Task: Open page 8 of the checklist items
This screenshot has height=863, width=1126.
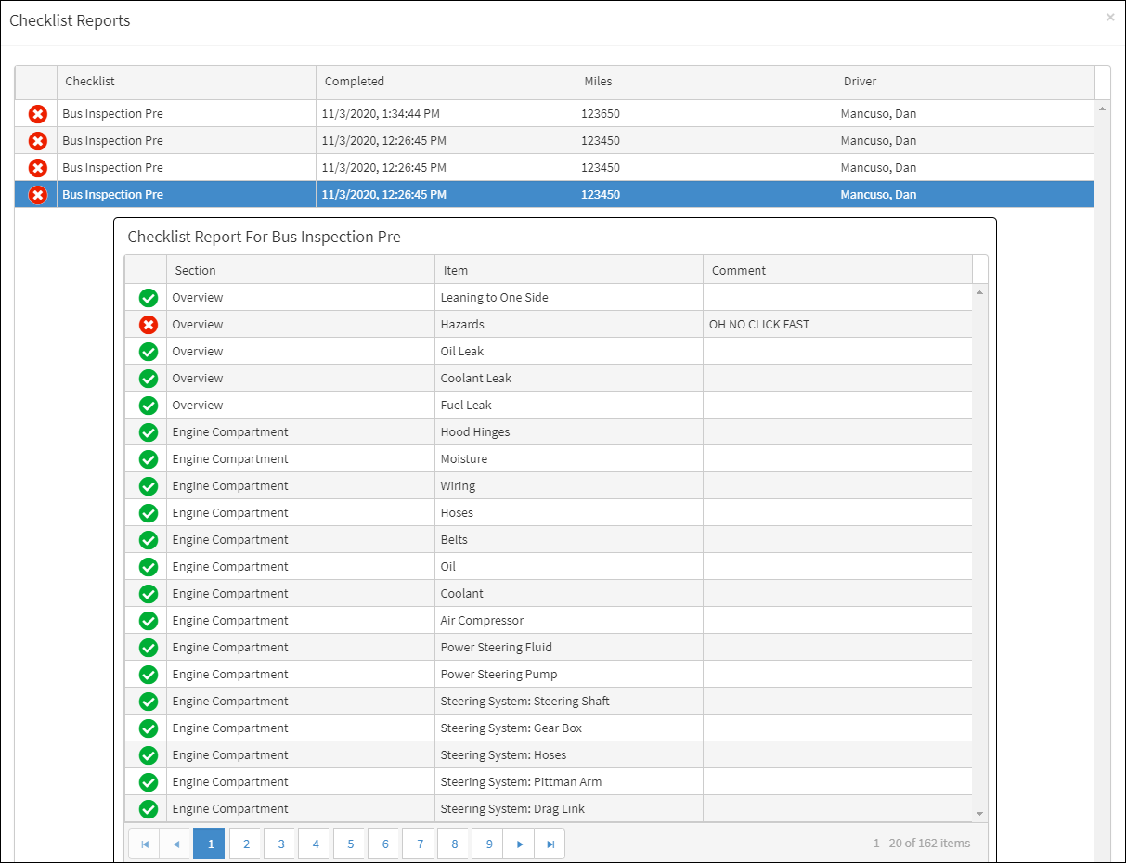Action: (x=454, y=844)
